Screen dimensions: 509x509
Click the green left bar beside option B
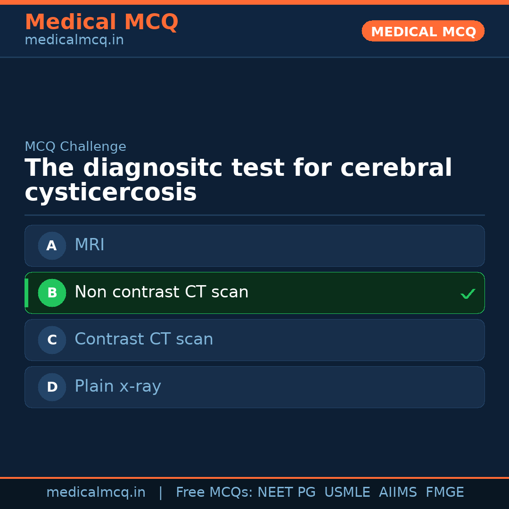(x=27, y=293)
